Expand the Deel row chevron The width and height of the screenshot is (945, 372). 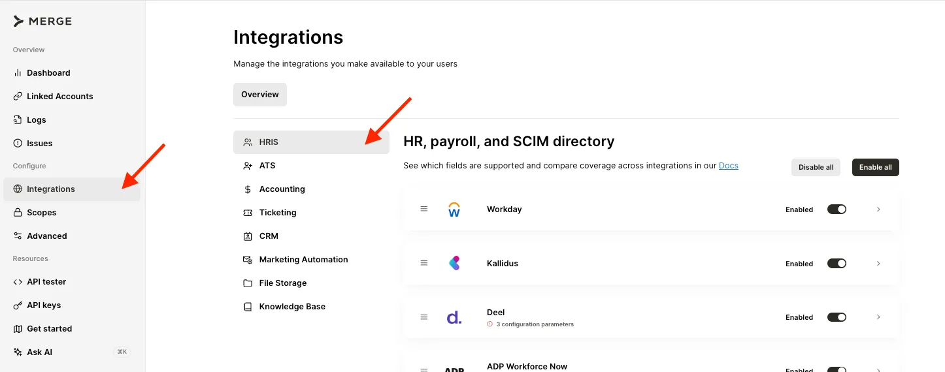(x=878, y=317)
